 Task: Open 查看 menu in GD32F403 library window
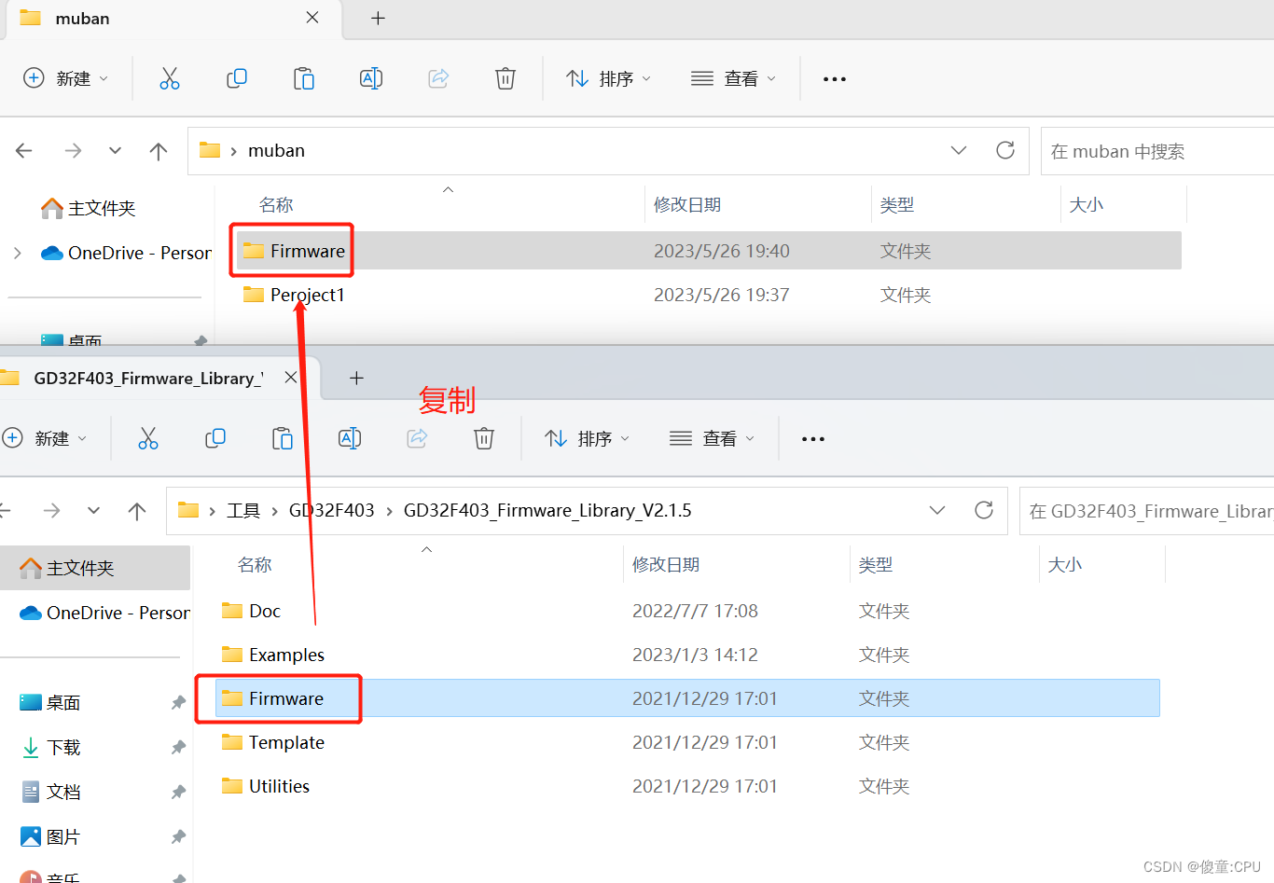point(712,438)
